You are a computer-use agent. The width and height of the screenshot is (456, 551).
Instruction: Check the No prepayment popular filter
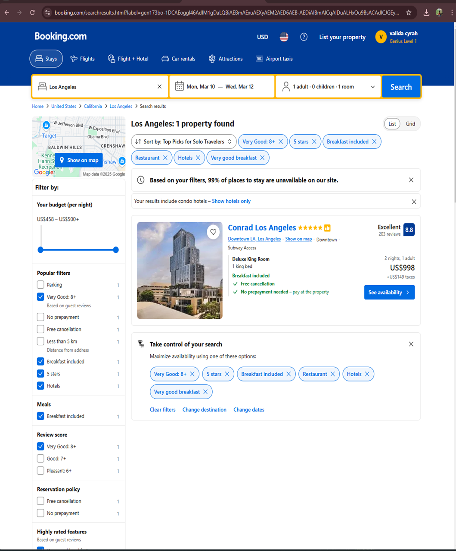tap(40, 317)
